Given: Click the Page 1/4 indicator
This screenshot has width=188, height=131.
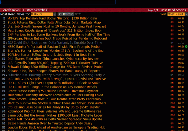Looking at the screenshot, I should pyautogui.click(x=153, y=10).
